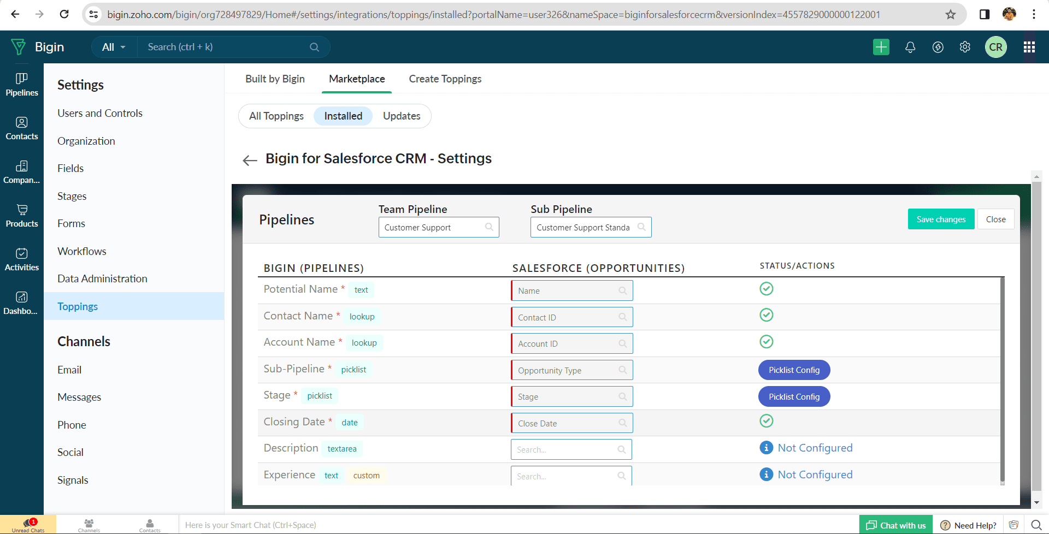Open the settings gear icon

click(965, 47)
